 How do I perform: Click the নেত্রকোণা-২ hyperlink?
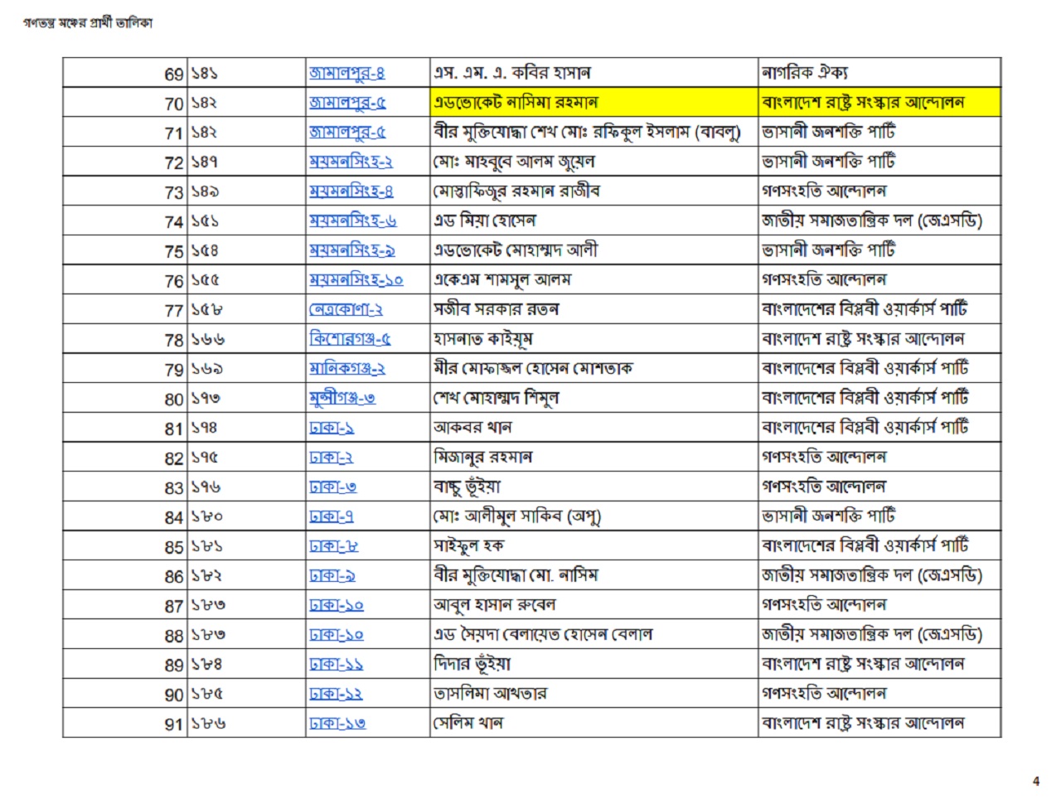346,310
